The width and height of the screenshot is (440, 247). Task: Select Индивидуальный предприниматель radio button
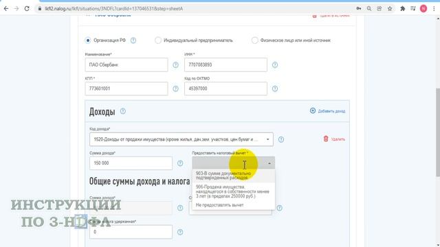coord(158,40)
